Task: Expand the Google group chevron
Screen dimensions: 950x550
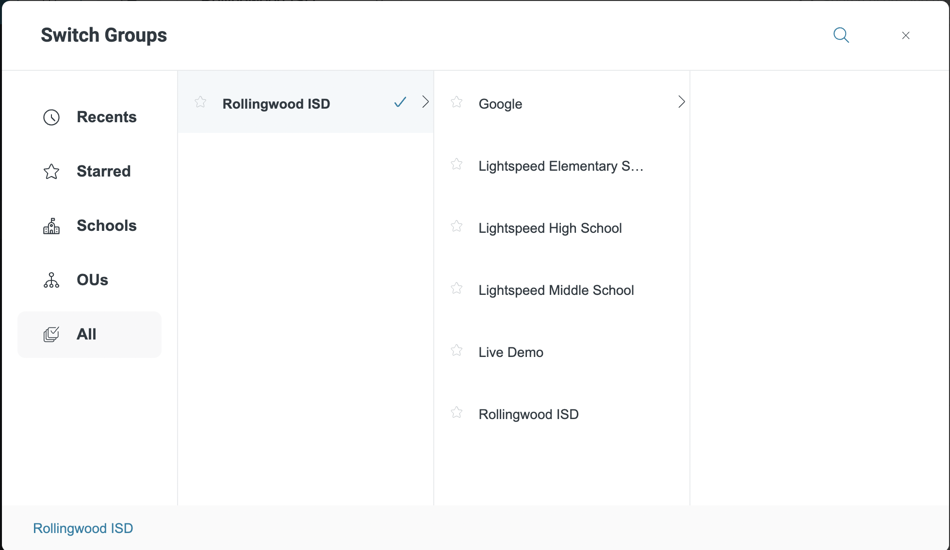Action: pos(681,102)
